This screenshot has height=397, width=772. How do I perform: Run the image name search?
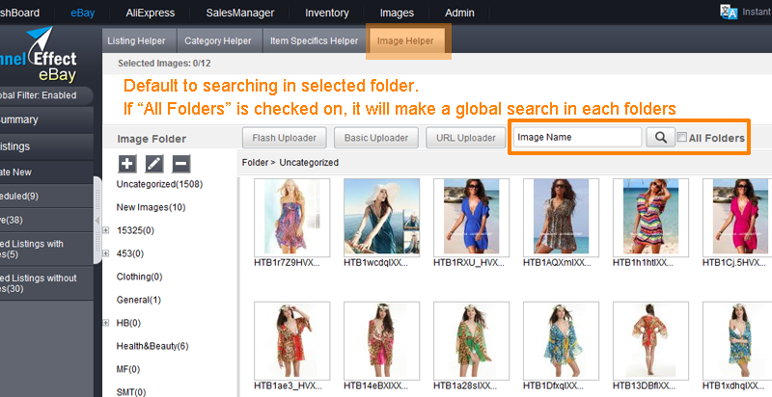coord(660,138)
